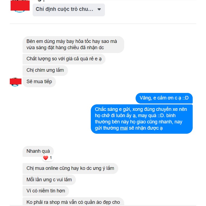
Task: Click the heart reaction pill under 'Nhanh quá'
Action: (48, 158)
